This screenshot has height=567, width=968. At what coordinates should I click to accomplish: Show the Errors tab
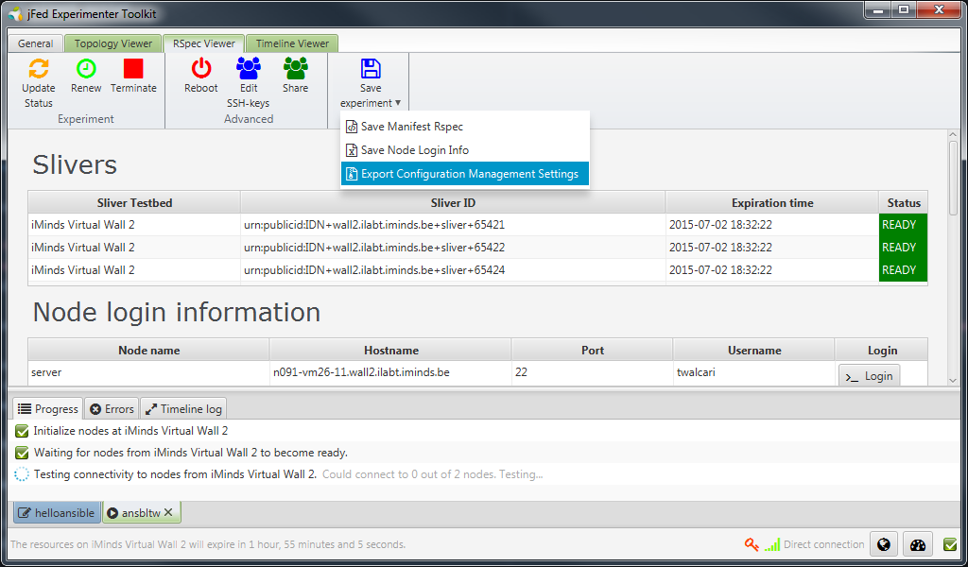pos(112,408)
